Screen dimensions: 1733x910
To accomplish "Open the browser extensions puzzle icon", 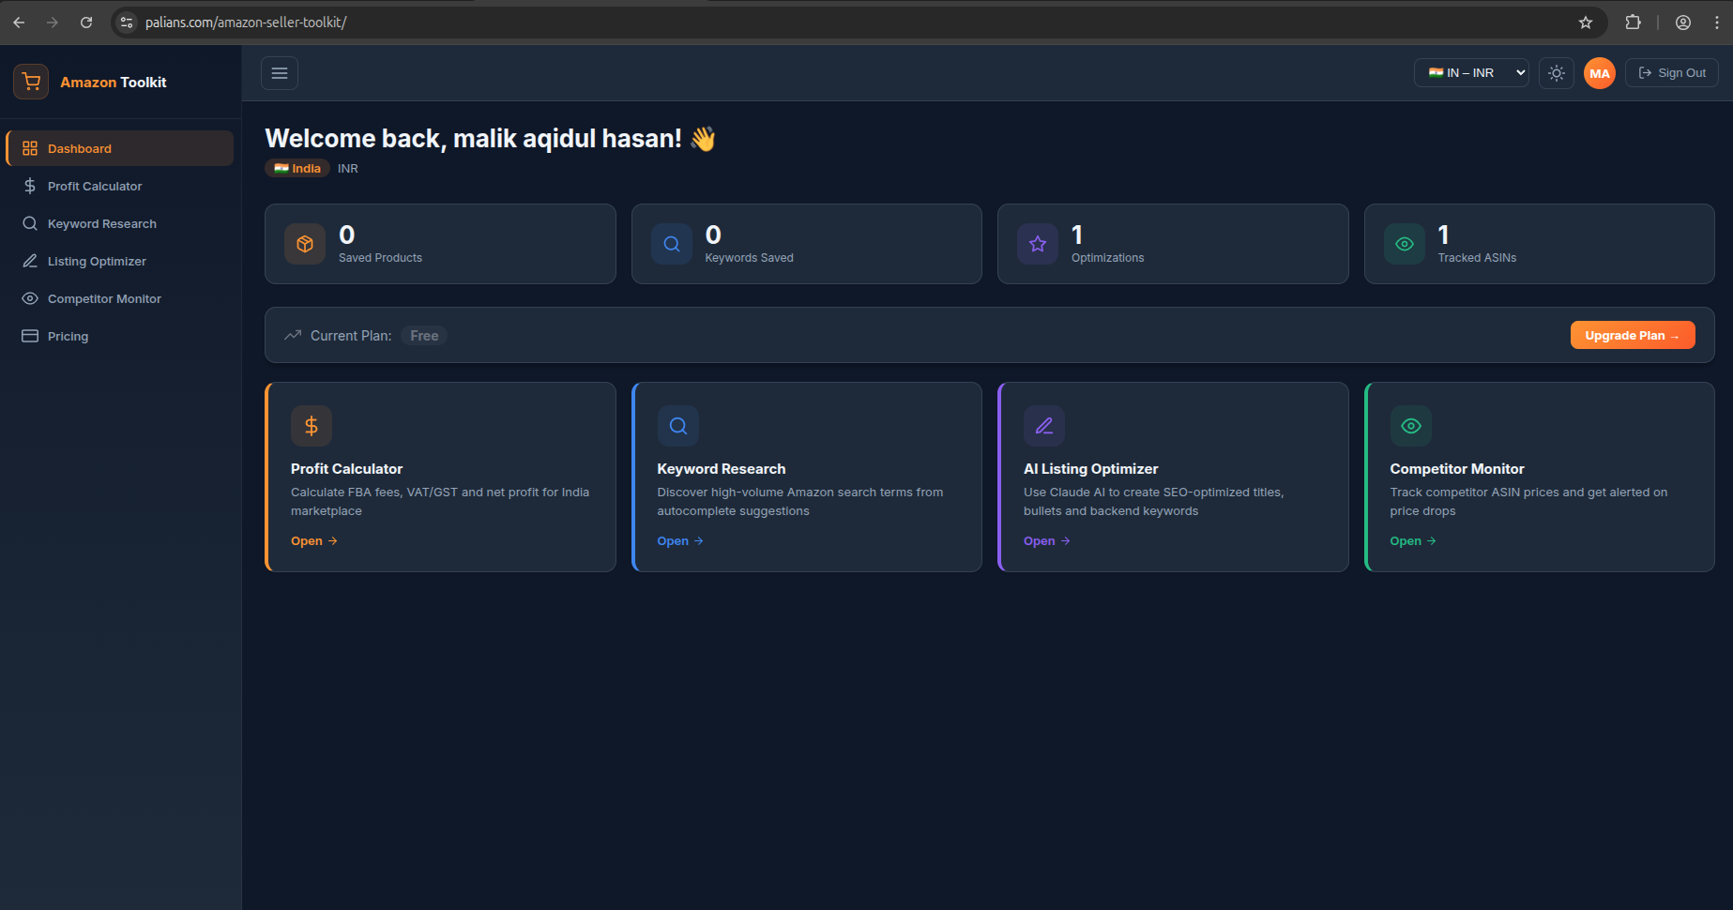I will 1634,23.
